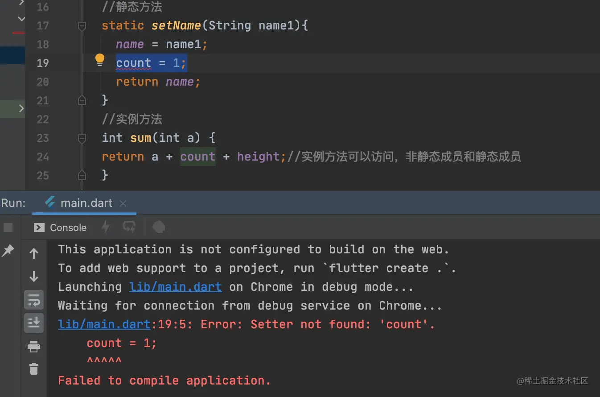Collapse the sum method fold marker
Screen dimensions: 600x397
click(x=82, y=139)
